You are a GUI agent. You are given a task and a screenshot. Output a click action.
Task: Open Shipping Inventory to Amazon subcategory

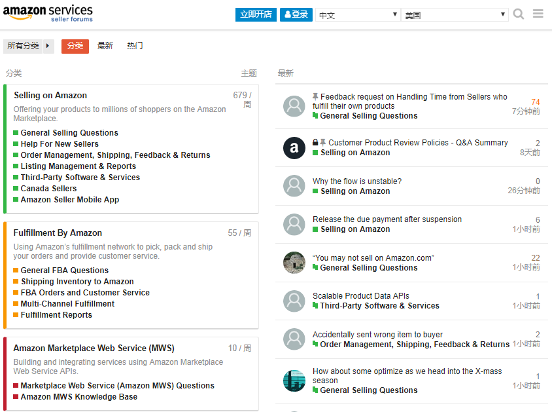tap(77, 282)
